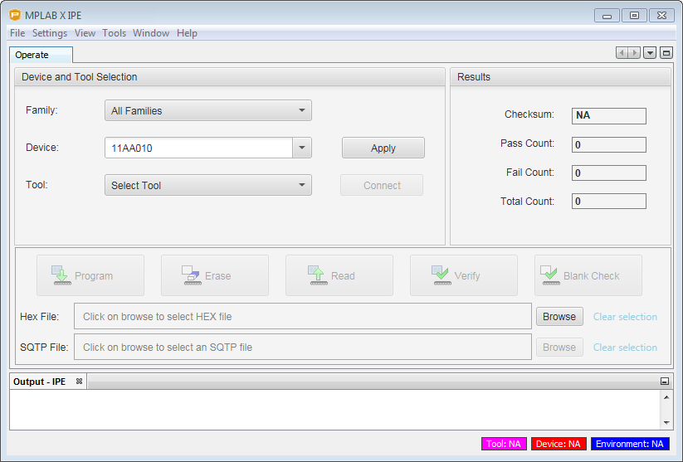Open the Family dropdown
The width and height of the screenshot is (683, 462).
click(207, 110)
